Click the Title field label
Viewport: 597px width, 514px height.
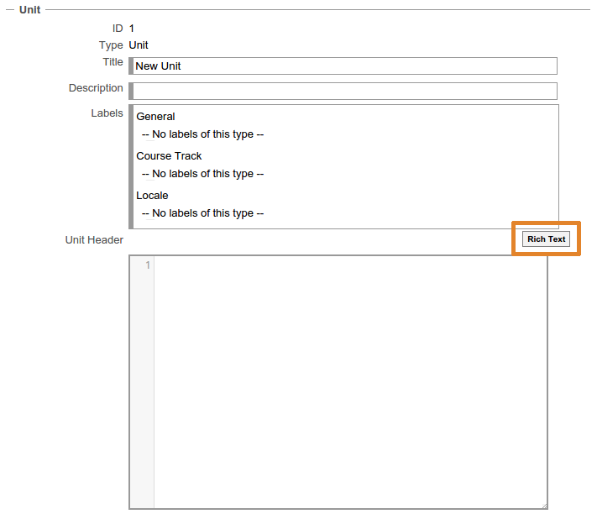point(113,61)
